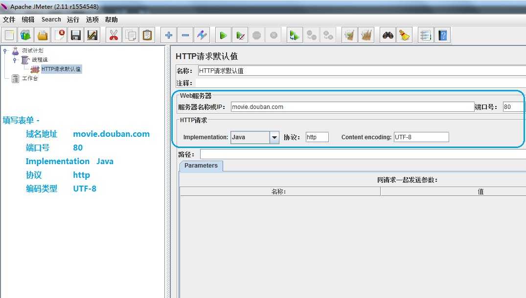Click the Reset search broom icon
Viewport: 526px width, 298px height.
tap(404, 35)
